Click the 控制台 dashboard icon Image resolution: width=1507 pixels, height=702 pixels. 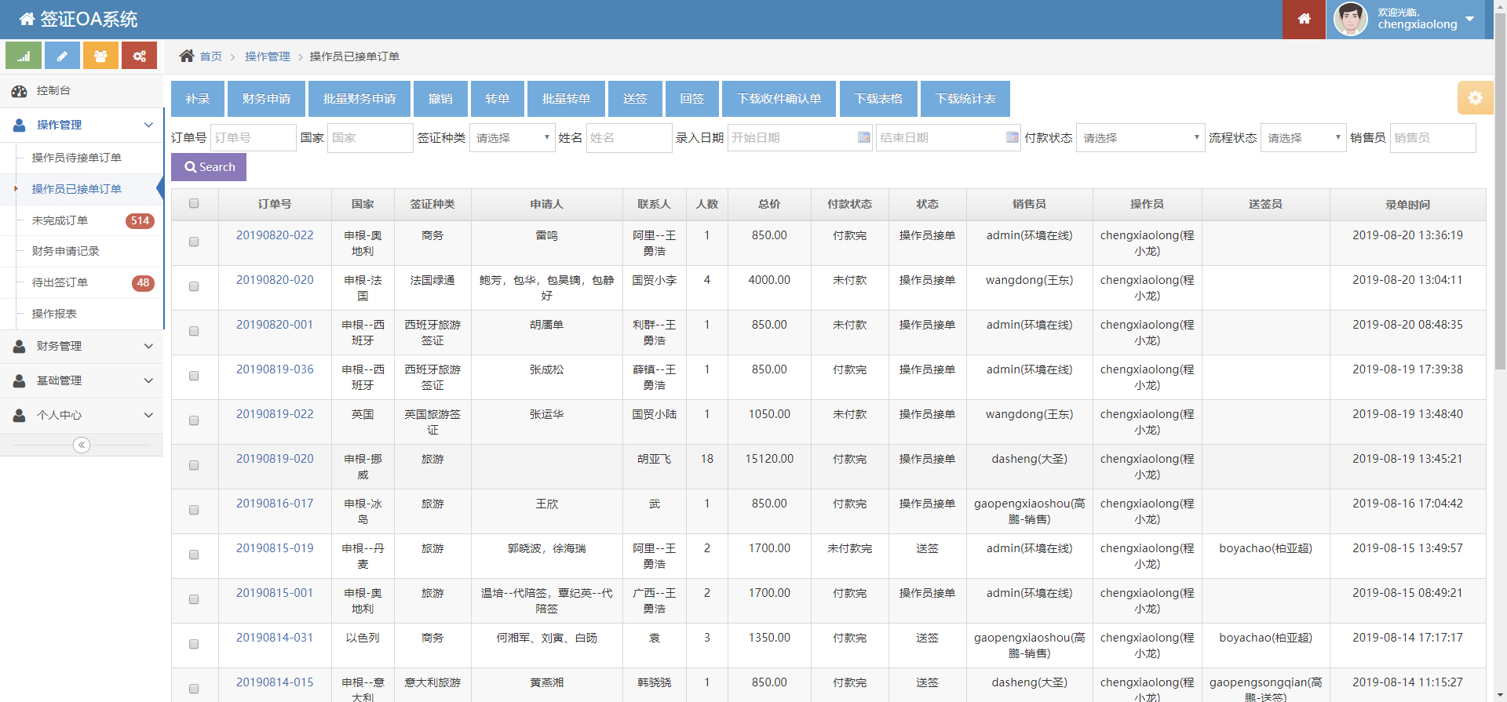(x=19, y=91)
